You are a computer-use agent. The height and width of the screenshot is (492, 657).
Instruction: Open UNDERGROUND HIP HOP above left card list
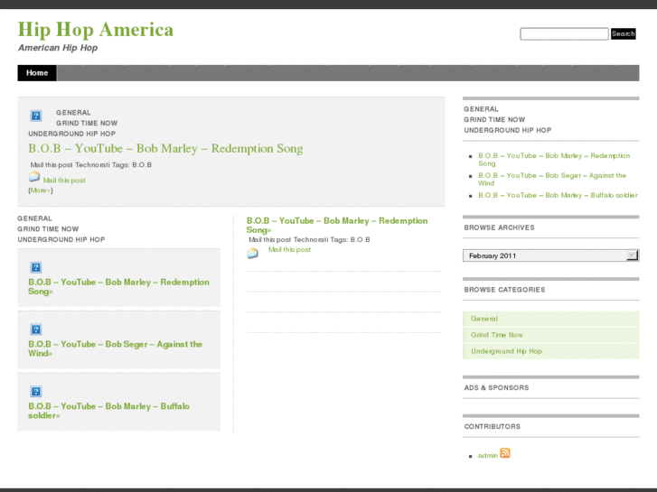61,239
